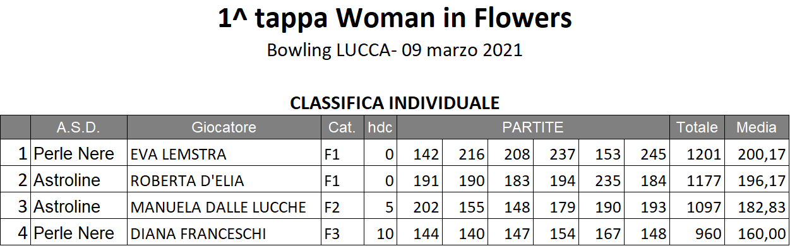Select total score 1201

click(x=703, y=155)
